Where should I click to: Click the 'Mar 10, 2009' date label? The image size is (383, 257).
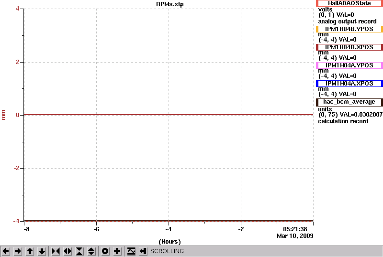tap(295, 236)
